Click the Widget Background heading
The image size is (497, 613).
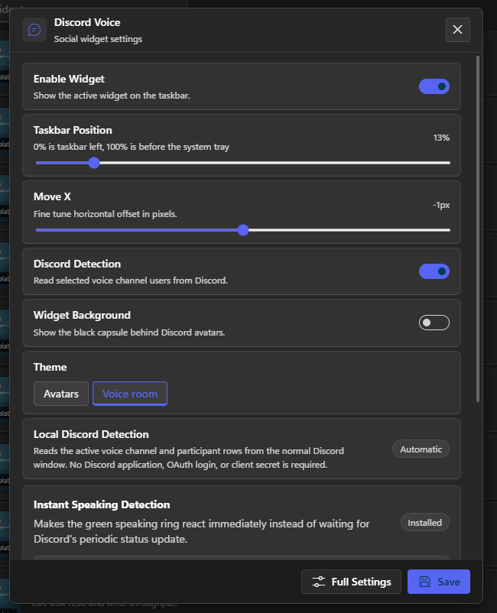pos(82,315)
